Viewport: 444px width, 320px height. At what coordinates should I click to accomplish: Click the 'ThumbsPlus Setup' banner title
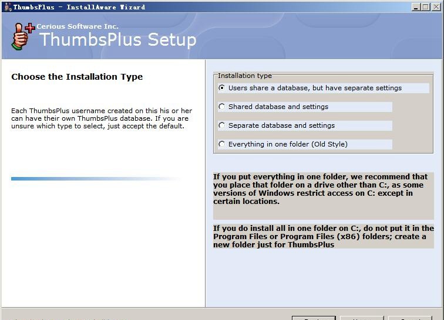click(x=118, y=40)
